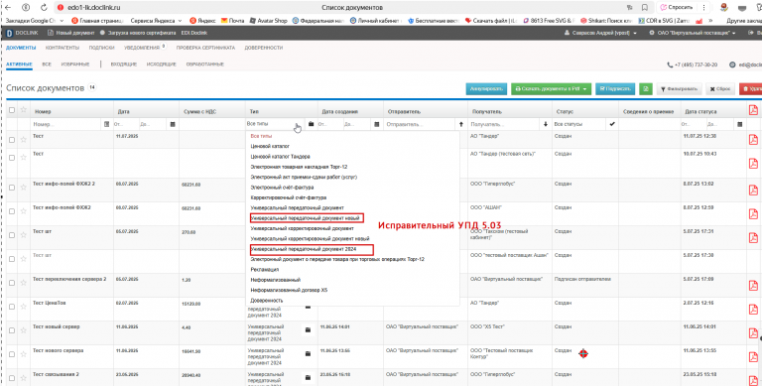Click calendar icon in Дата filter
The width and height of the screenshot is (762, 386).
pos(172,124)
